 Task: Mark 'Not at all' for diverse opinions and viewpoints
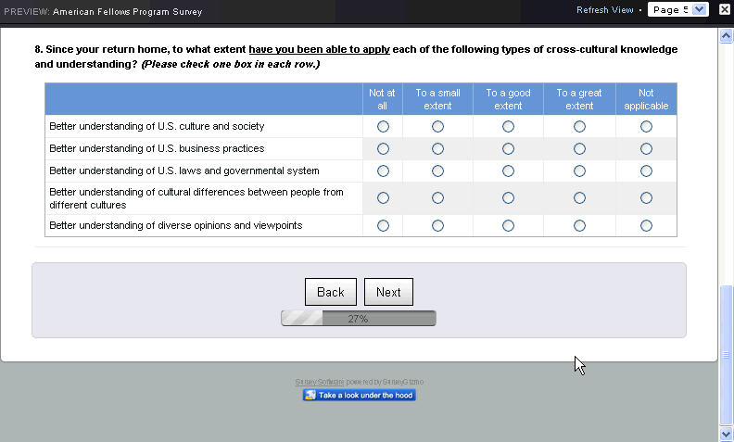click(383, 225)
